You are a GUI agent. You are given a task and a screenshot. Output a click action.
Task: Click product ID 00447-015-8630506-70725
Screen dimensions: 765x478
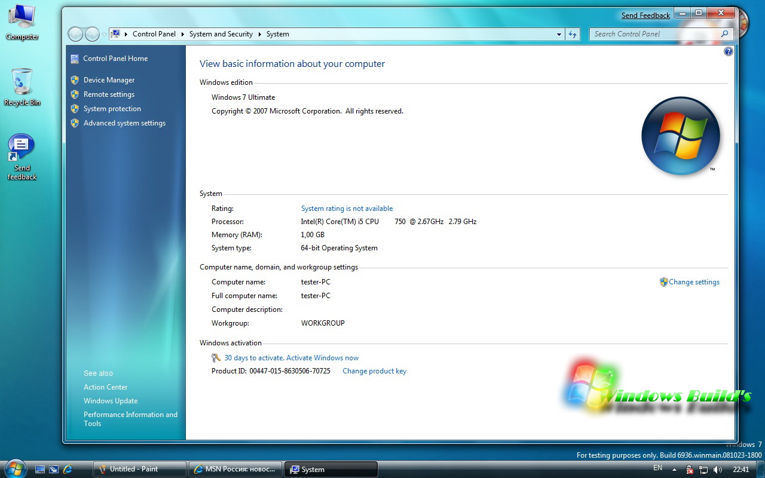(x=290, y=371)
